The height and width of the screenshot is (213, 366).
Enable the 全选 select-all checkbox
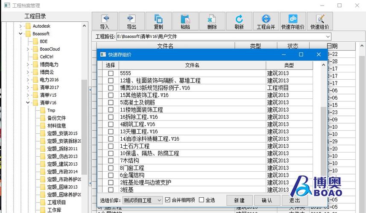coord(202,200)
